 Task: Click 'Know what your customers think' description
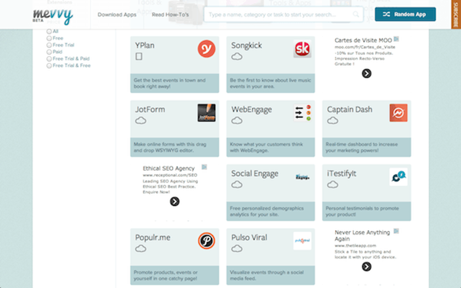point(266,148)
